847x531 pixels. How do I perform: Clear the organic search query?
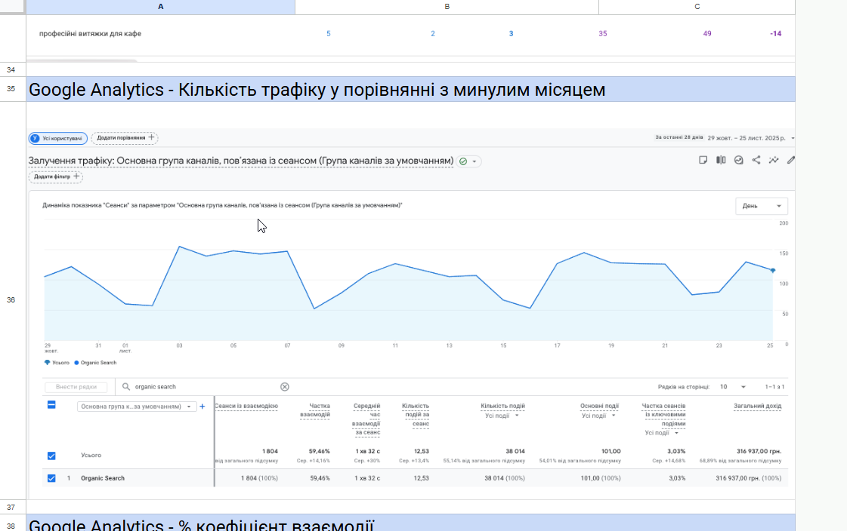(x=285, y=386)
